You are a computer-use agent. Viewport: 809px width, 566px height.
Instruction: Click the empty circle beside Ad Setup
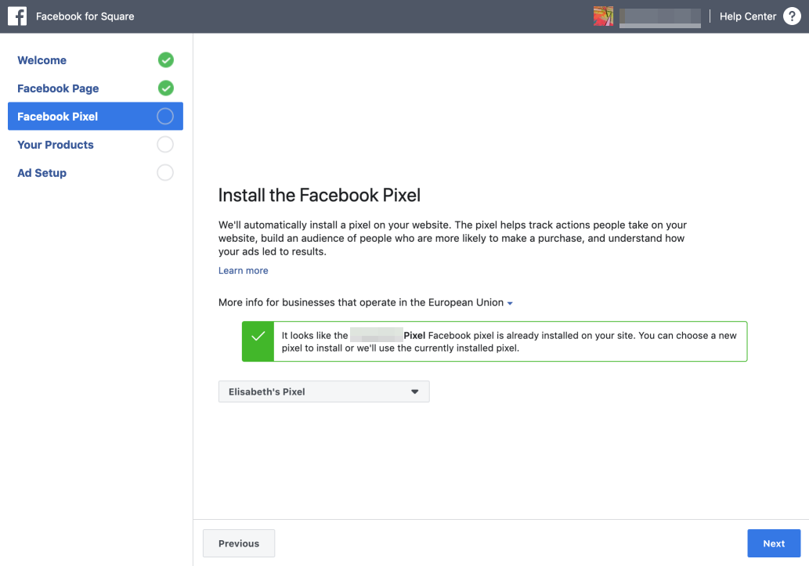(x=165, y=172)
